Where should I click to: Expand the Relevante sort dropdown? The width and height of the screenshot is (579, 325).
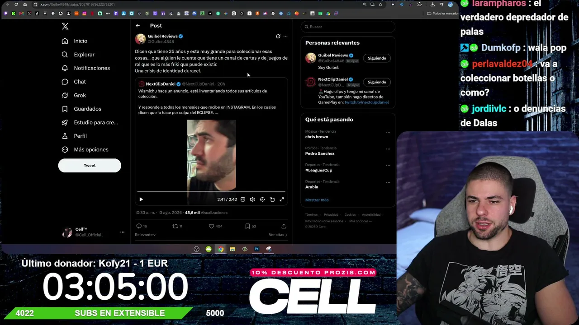coord(145,235)
